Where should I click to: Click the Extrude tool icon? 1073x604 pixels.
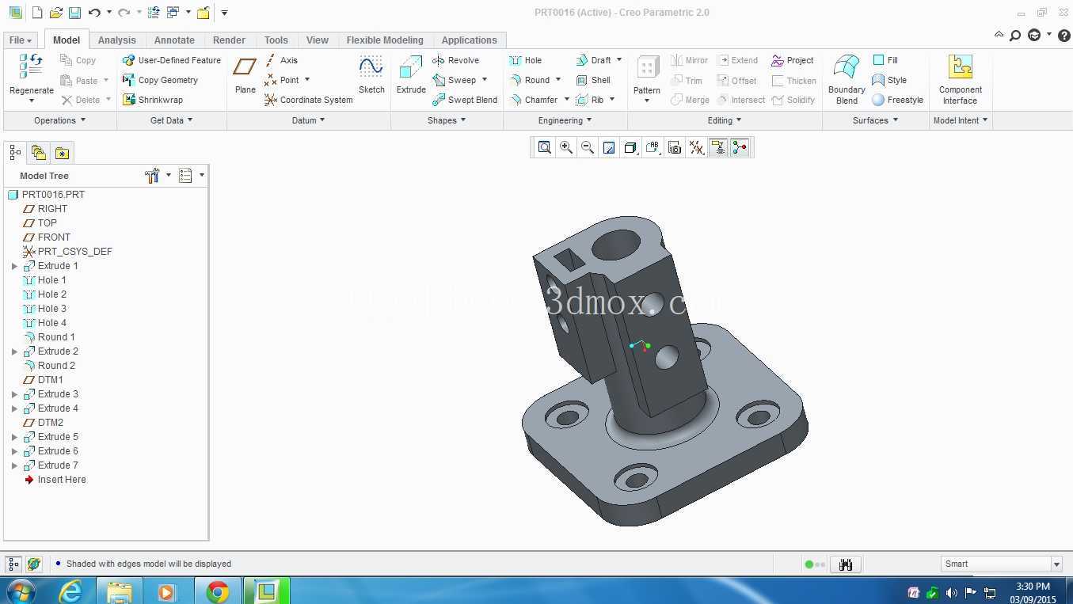click(411, 68)
